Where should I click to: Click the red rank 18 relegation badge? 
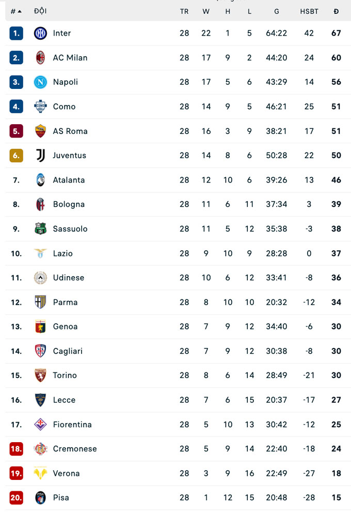tap(16, 449)
